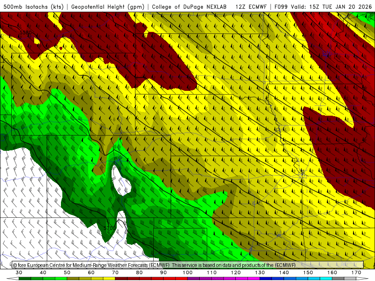Click the "500mb Isotachs (kts)" title text
Screen dimensions: 375x281
[33, 7]
